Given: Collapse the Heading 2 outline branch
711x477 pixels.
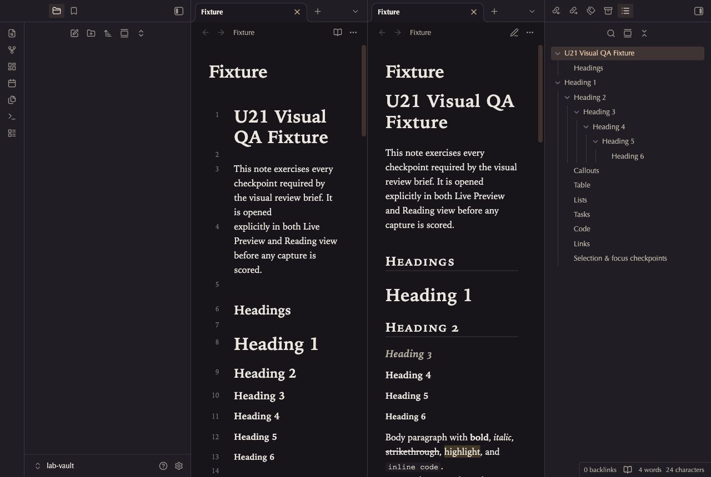Looking at the screenshot, I should click(x=567, y=98).
